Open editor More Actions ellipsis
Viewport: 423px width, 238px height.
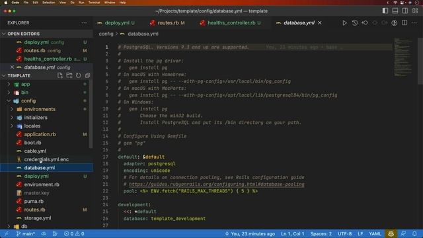(414, 23)
